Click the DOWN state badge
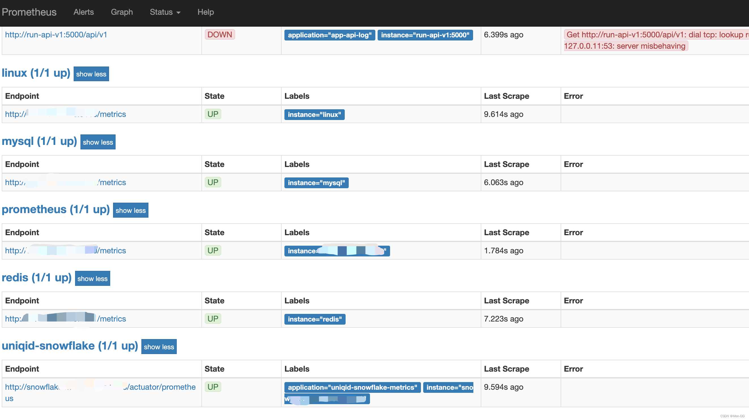749x420 pixels. point(220,35)
